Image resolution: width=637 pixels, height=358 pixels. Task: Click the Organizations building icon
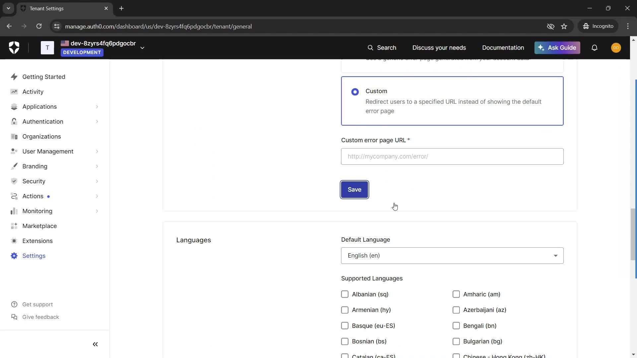(14, 137)
